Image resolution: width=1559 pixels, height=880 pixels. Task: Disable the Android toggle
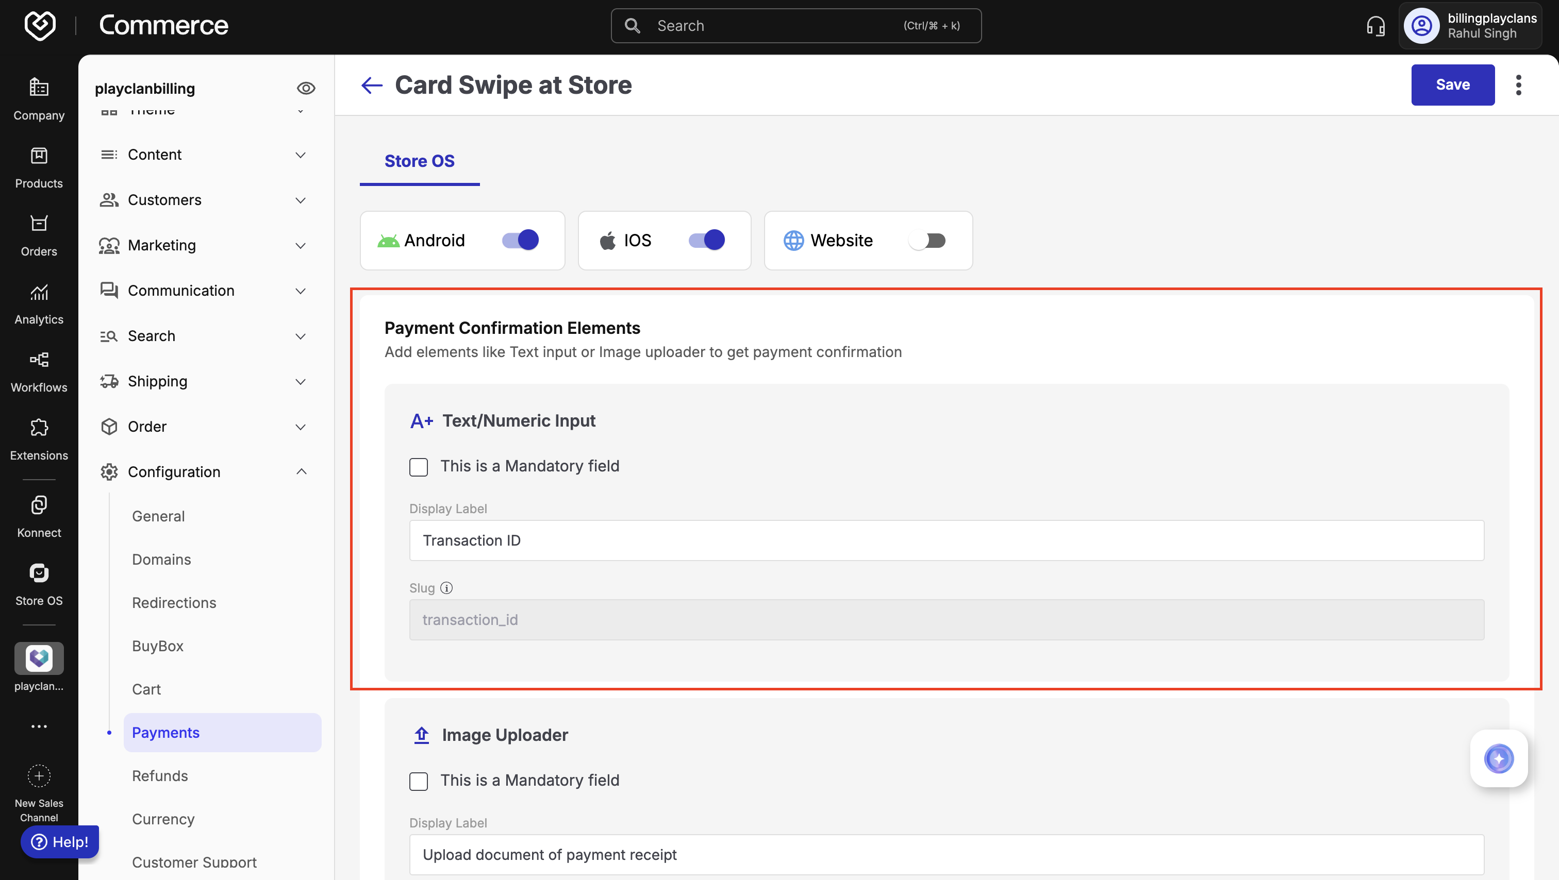tap(520, 240)
